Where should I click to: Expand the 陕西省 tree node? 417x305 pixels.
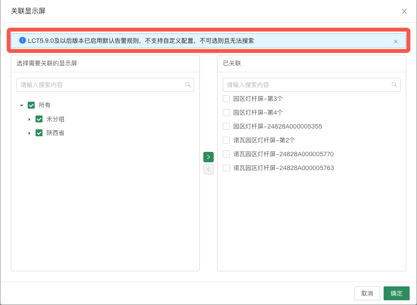29,133
